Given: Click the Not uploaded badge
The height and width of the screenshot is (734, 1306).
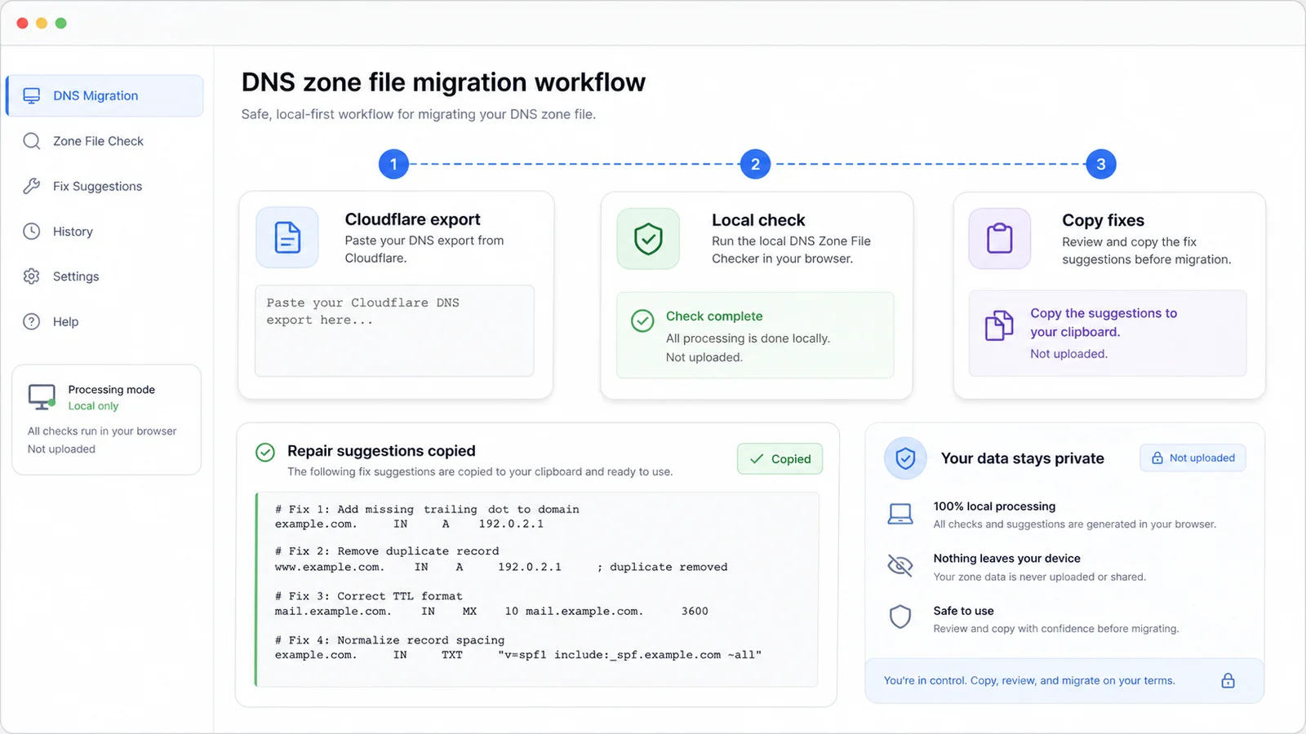Looking at the screenshot, I should [x=1193, y=458].
